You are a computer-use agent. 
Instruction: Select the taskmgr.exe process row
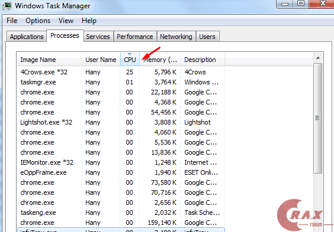(121, 82)
